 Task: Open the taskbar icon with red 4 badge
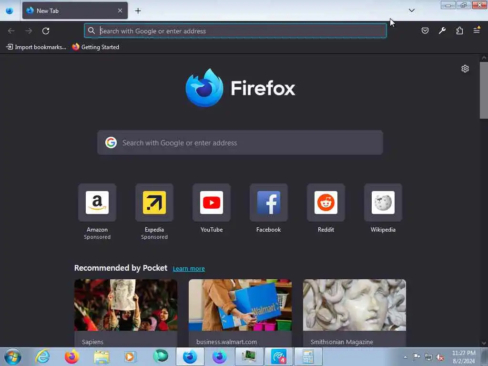click(278, 356)
